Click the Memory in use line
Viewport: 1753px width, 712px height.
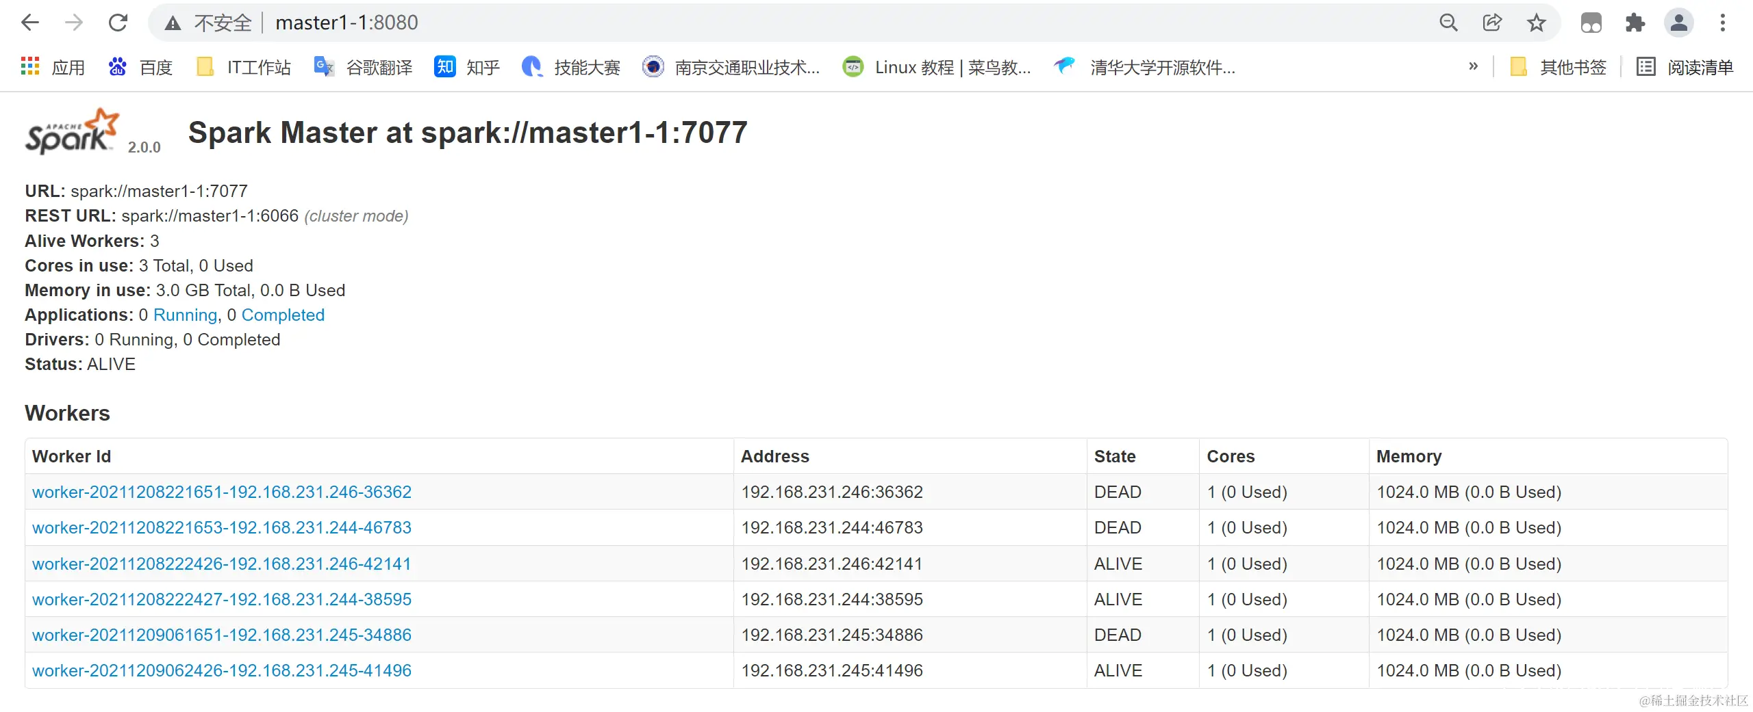(185, 291)
